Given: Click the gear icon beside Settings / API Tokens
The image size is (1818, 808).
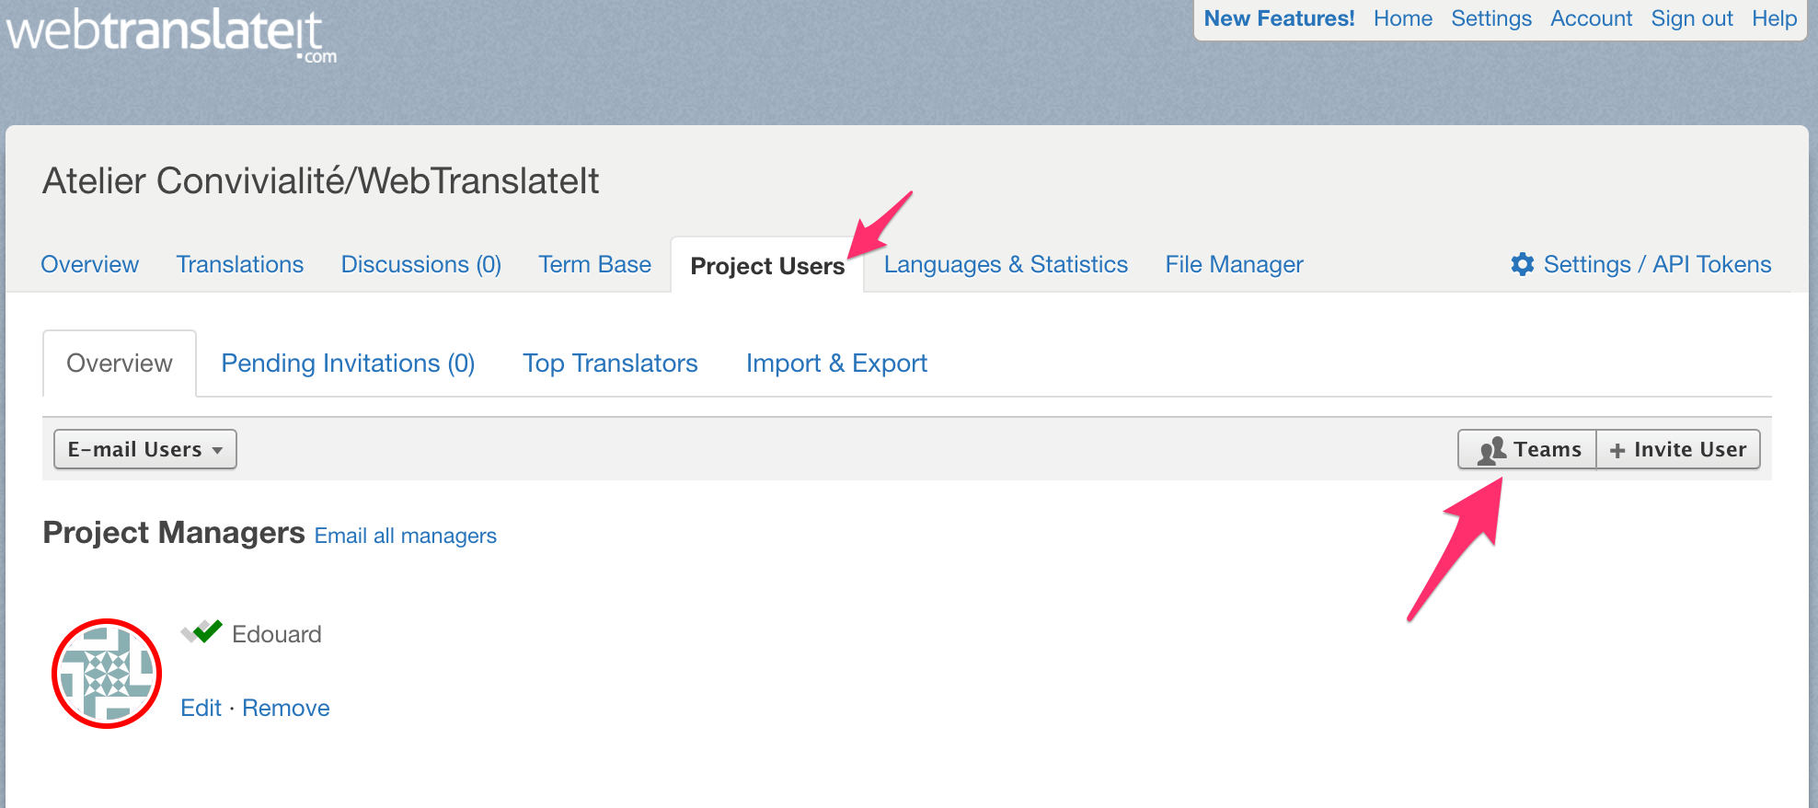Looking at the screenshot, I should tap(1523, 264).
